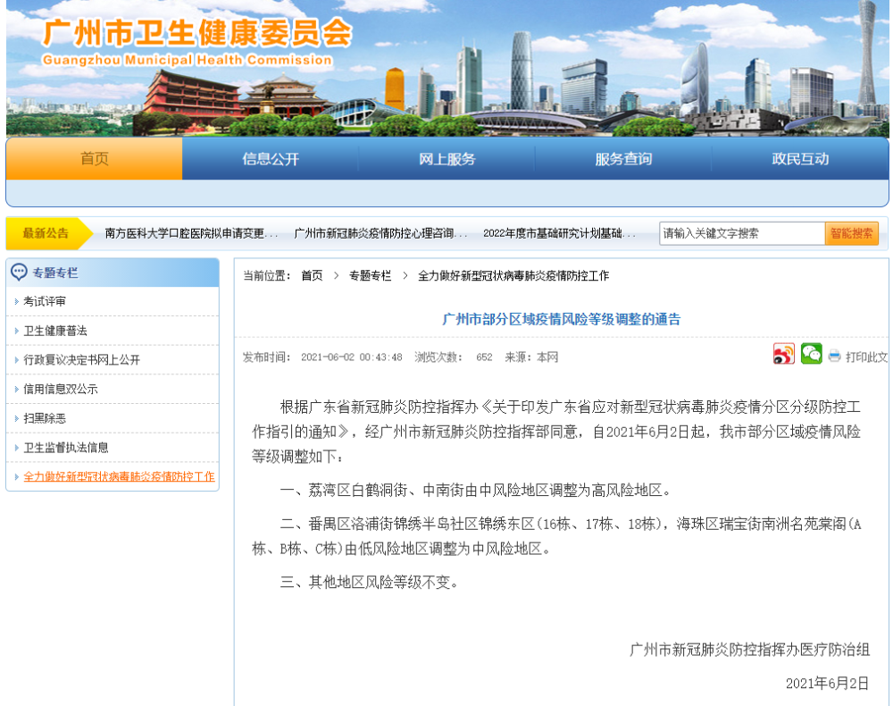
Task: Share the article to Sina Weibo
Action: (784, 354)
